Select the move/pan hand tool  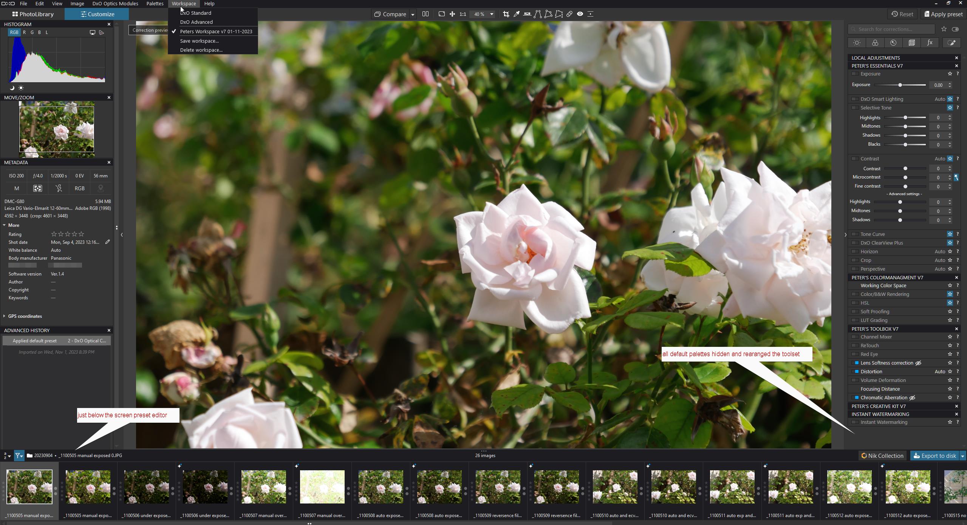[452, 14]
